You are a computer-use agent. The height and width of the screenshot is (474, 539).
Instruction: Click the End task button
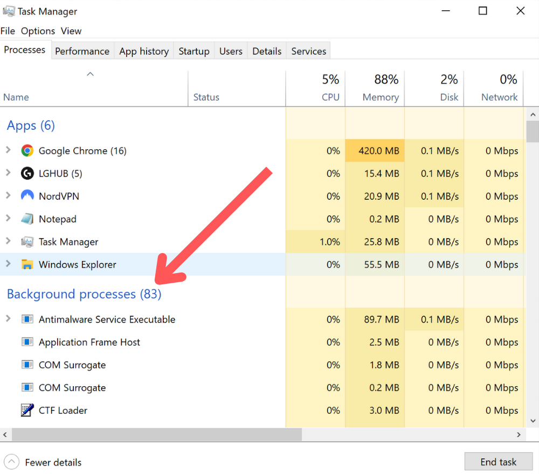pos(499,462)
